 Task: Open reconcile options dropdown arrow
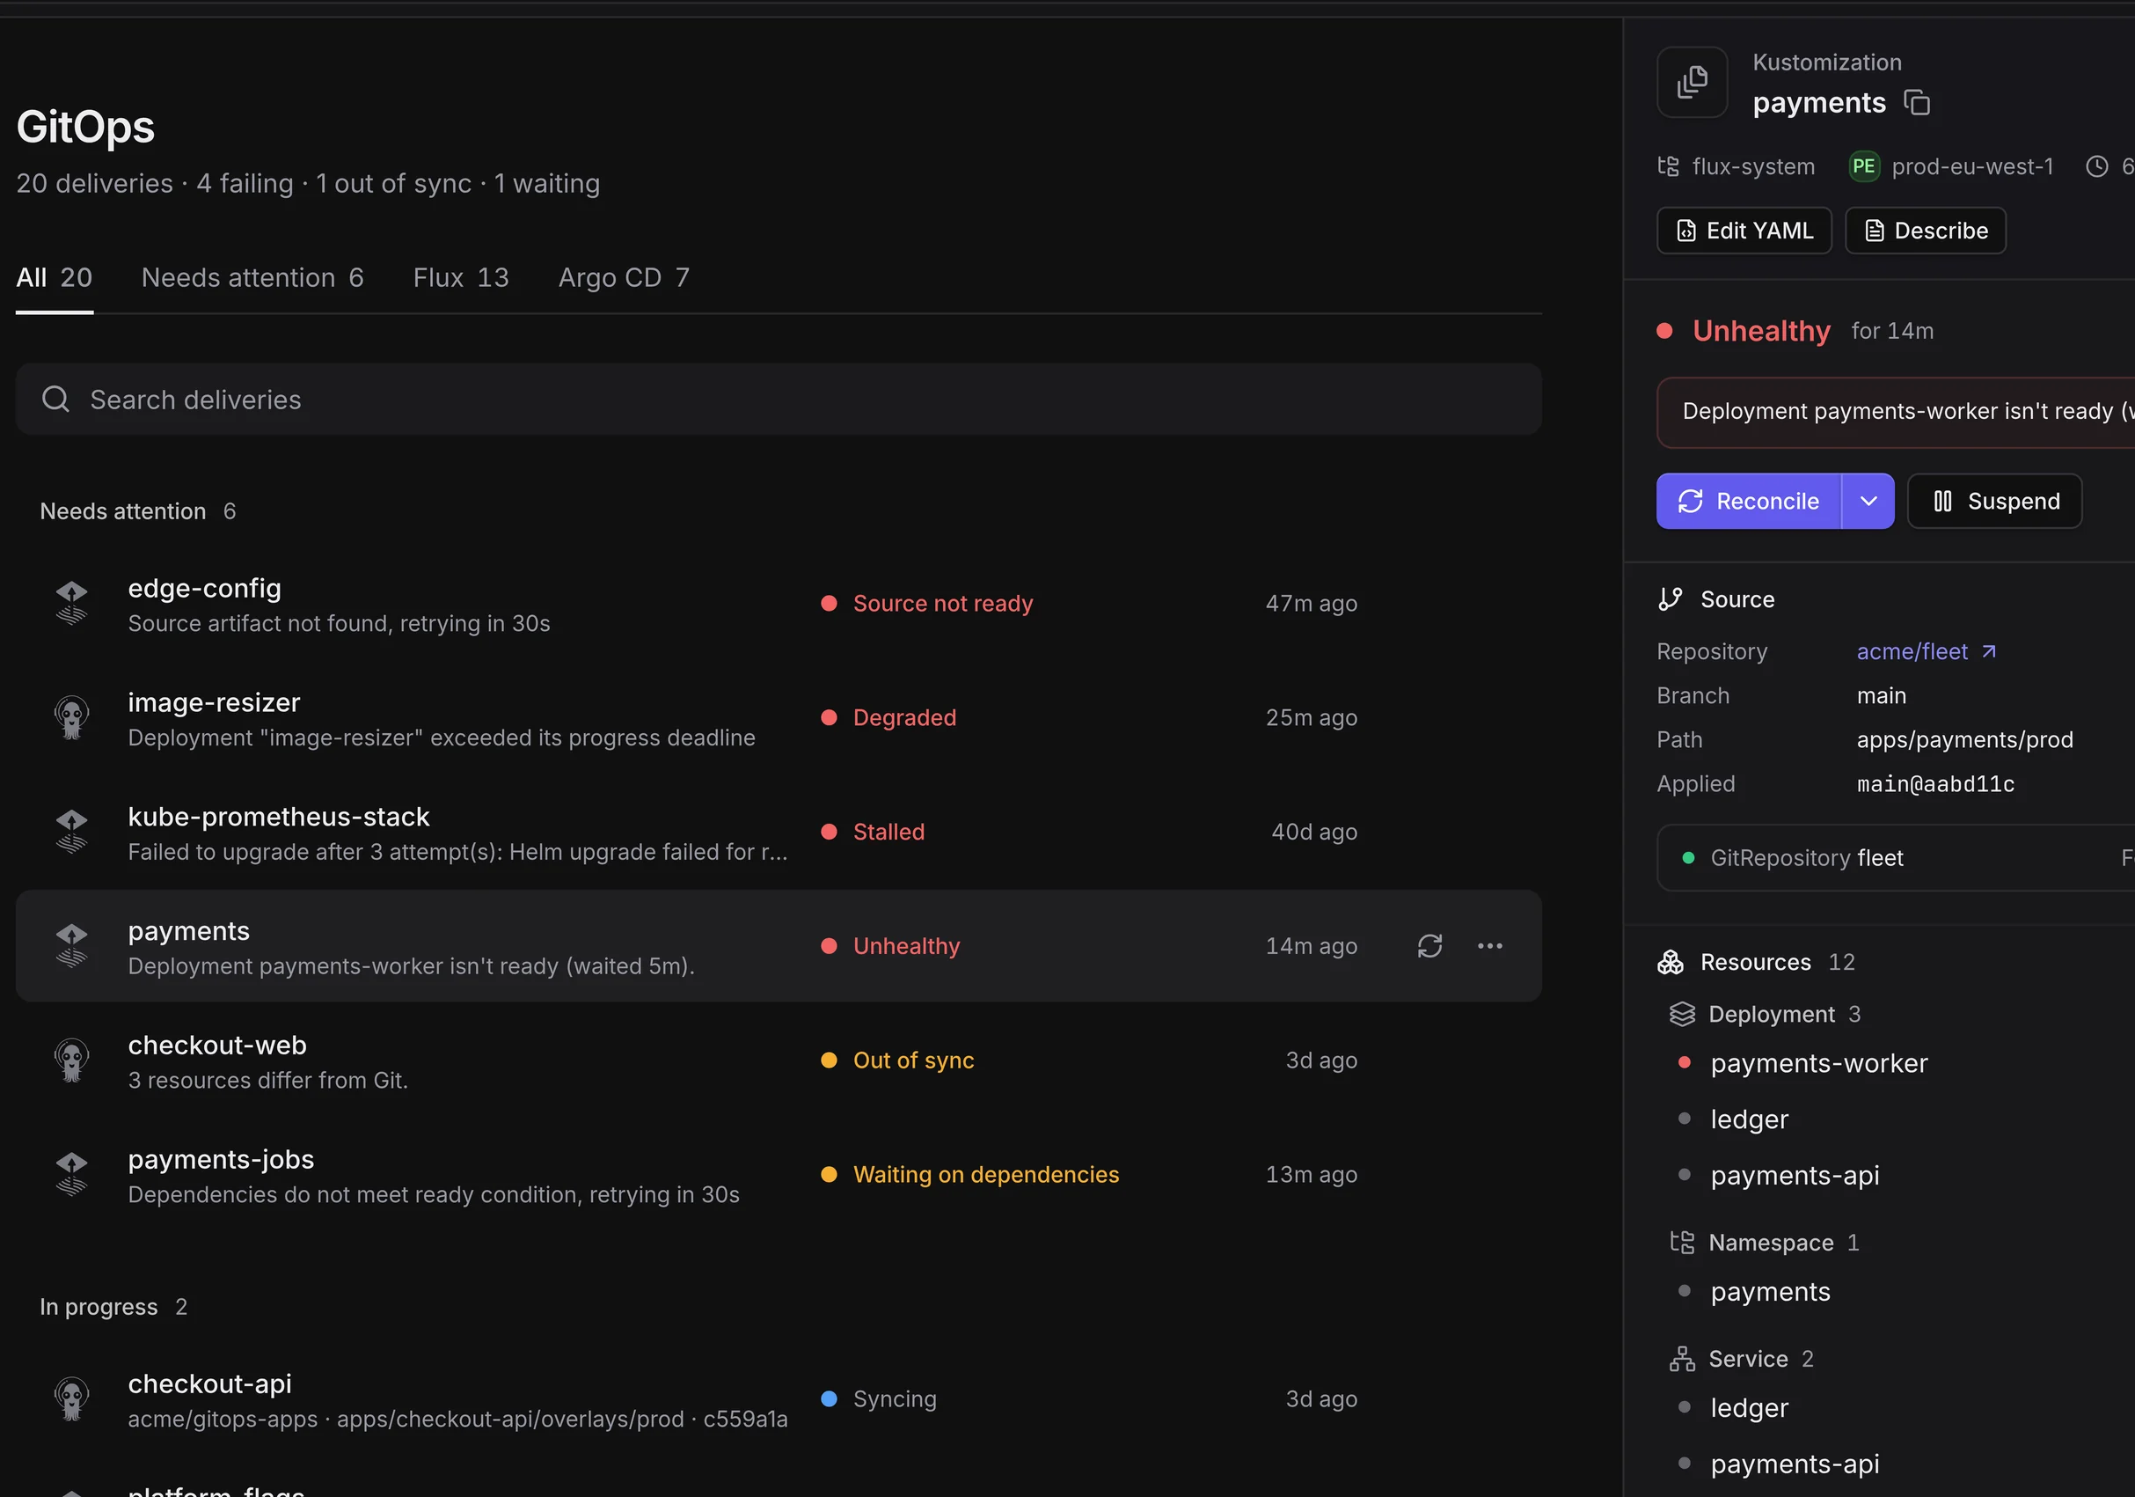click(1868, 502)
